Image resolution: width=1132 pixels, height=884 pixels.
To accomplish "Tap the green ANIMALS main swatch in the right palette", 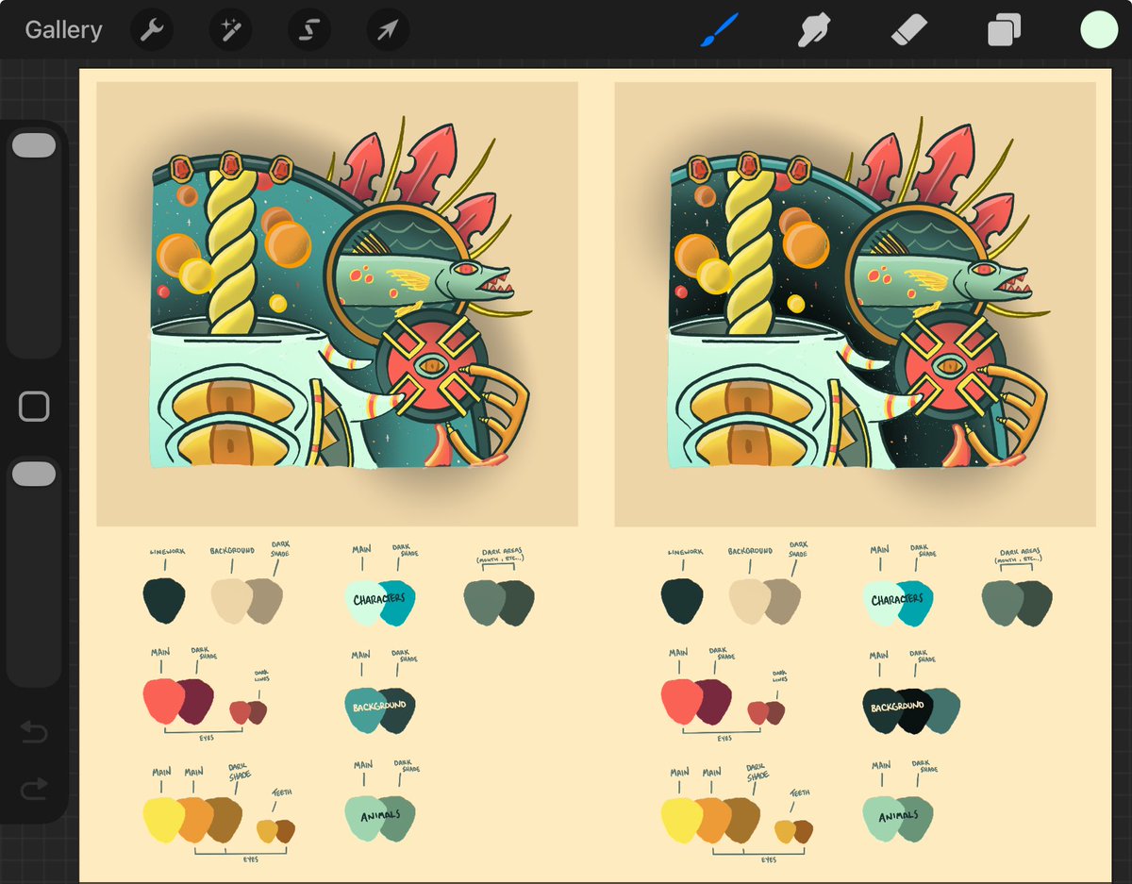I will [x=883, y=816].
